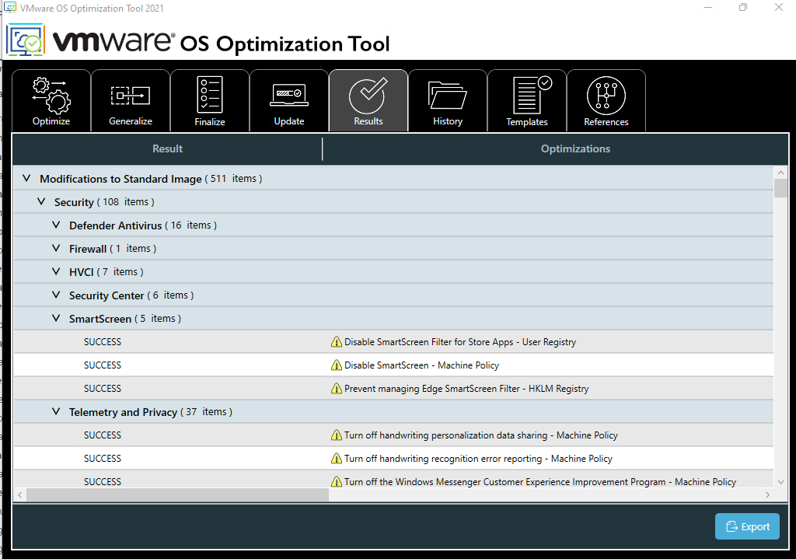Click the VMware OSOT logo icon
The width and height of the screenshot is (796, 559).
[26, 40]
